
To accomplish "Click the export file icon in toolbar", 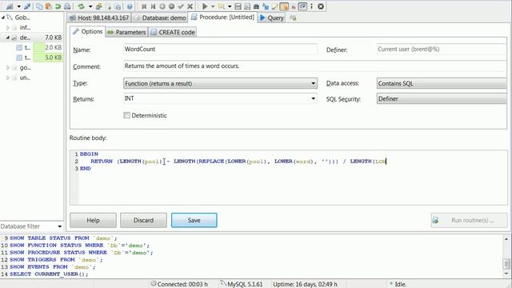I will coord(110,6).
